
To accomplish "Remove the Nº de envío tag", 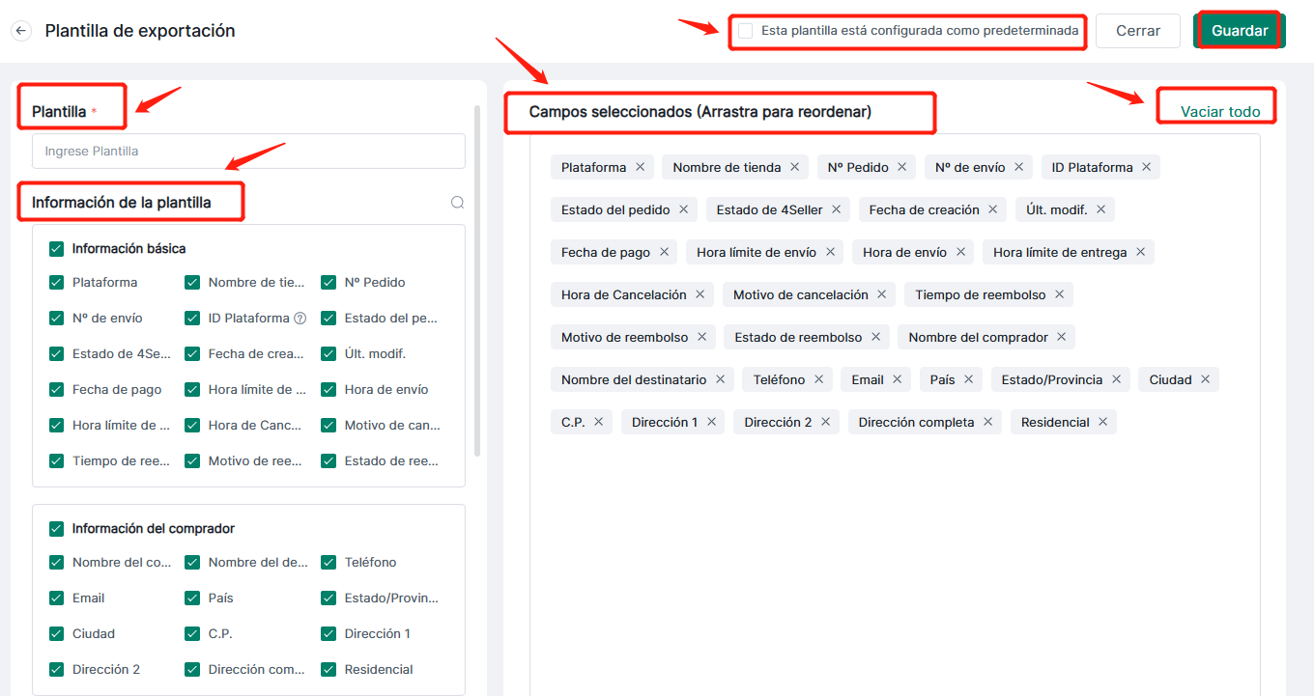I will point(1018,167).
